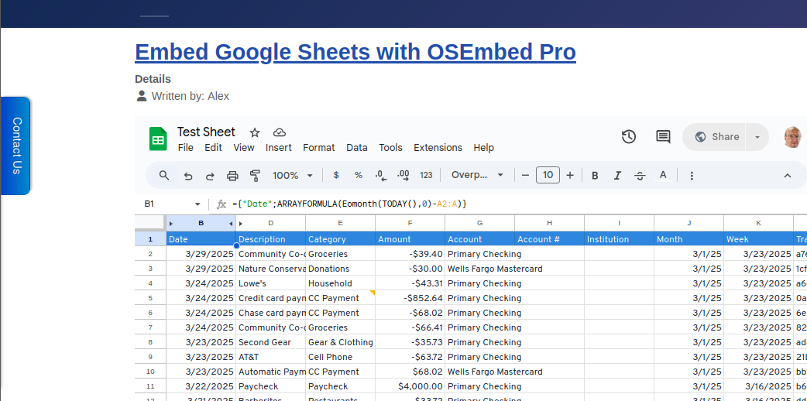Image resolution: width=807 pixels, height=401 pixels.
Task: Toggle strikethrough formatting
Action: 640,176
